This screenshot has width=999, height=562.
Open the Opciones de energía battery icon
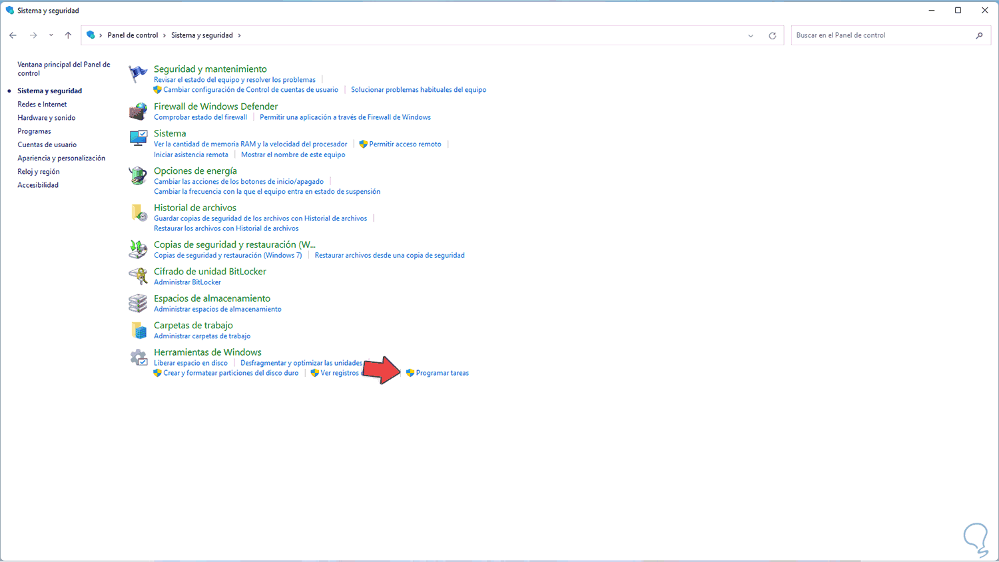coord(138,175)
